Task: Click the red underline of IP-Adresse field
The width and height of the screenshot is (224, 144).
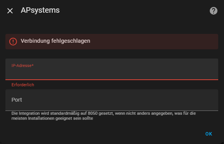Action: (112, 79)
